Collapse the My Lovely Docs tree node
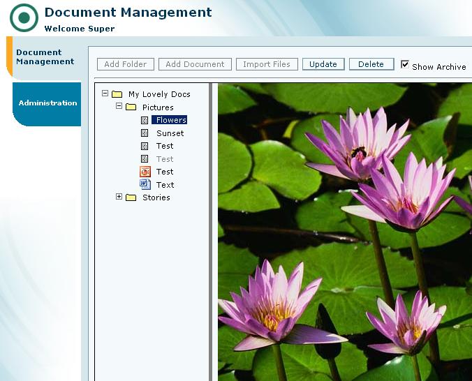472x381 pixels. pyautogui.click(x=105, y=94)
